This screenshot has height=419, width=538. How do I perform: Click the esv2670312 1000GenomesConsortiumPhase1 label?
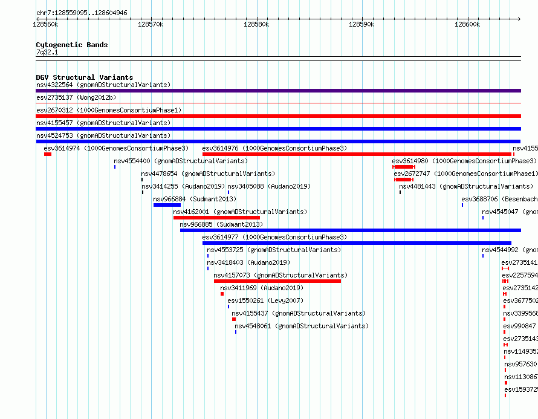[x=109, y=110]
